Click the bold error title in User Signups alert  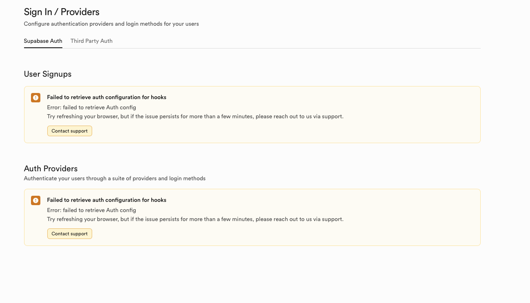pyautogui.click(x=106, y=97)
